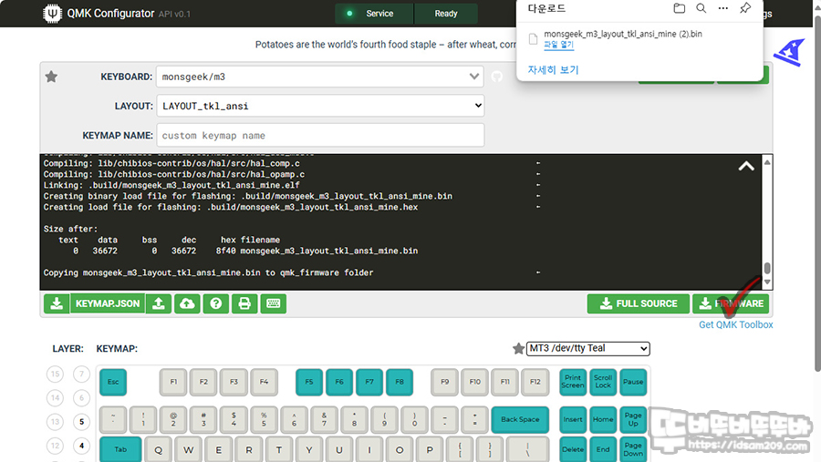Select the Q key
The height and width of the screenshot is (462, 821).
point(158,449)
